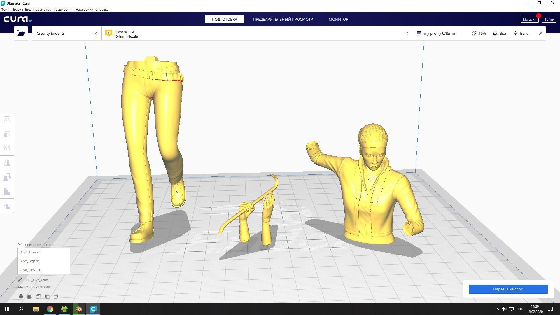The image size is (560, 315).
Task: Click the Cura logo
Action: tap(17, 19)
